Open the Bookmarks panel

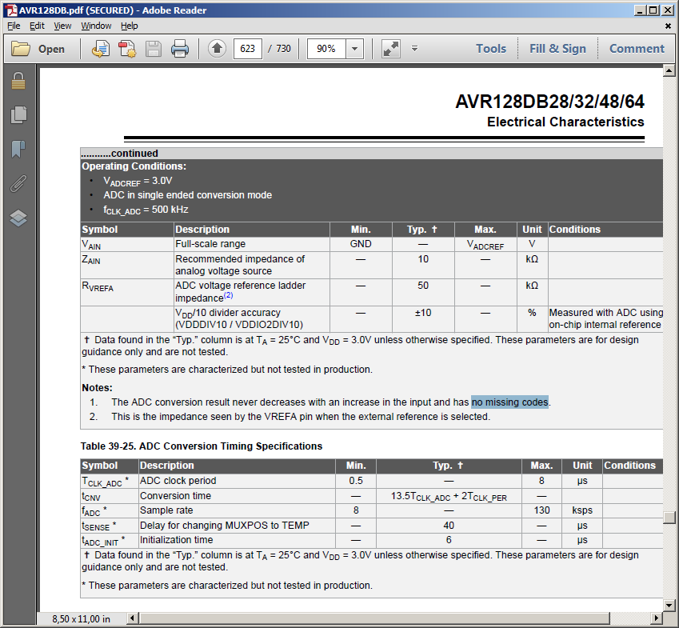[x=18, y=149]
